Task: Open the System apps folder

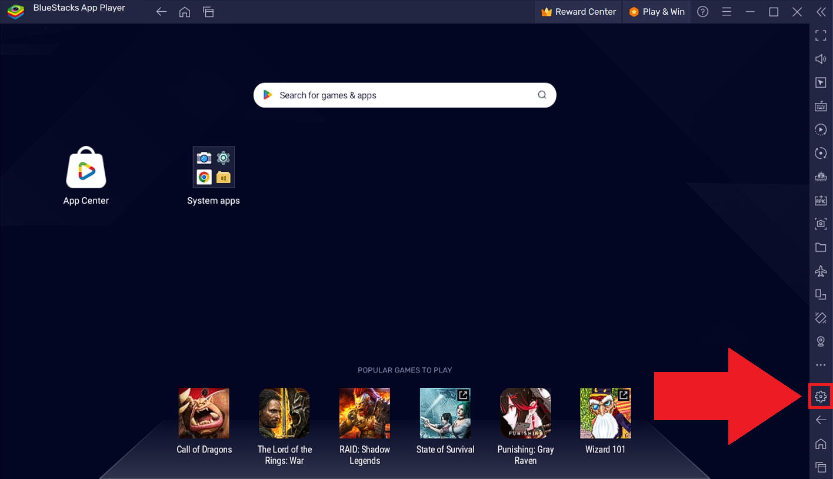Action: pyautogui.click(x=213, y=167)
